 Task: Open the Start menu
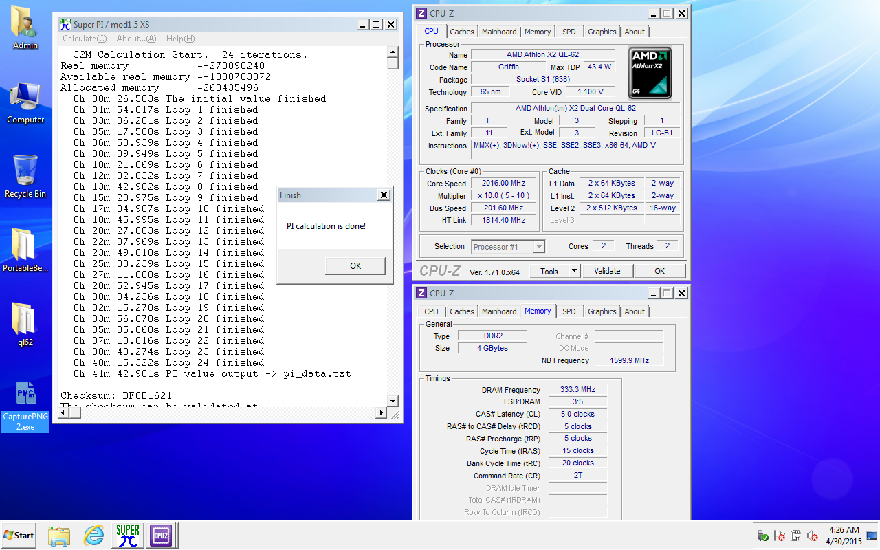click(19, 535)
